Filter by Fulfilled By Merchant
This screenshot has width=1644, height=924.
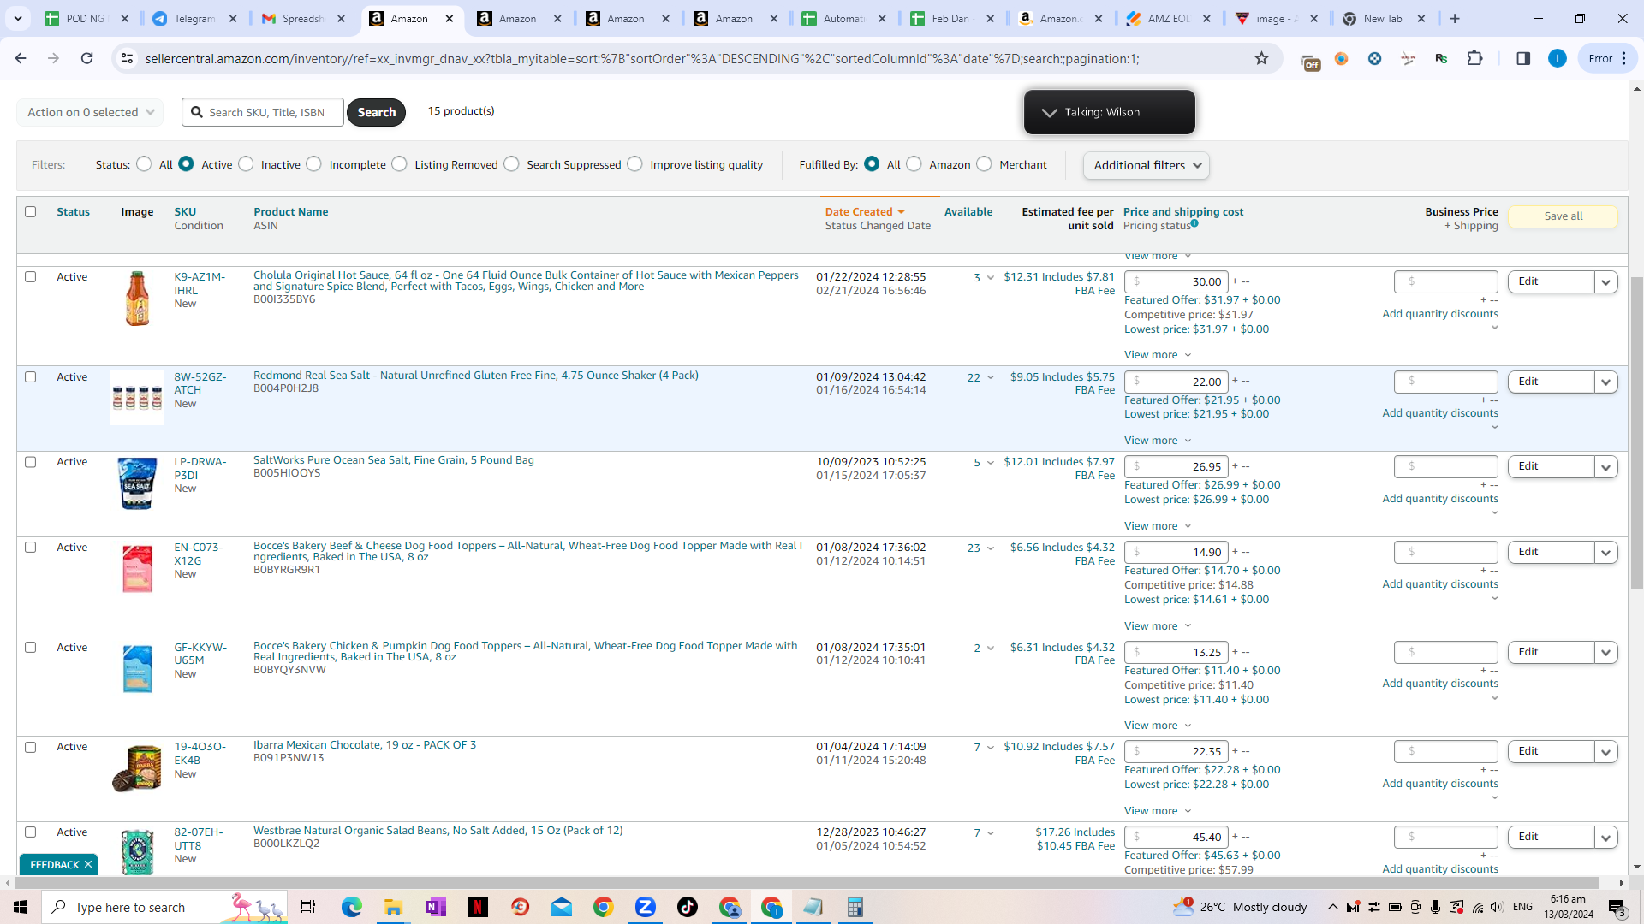(984, 164)
